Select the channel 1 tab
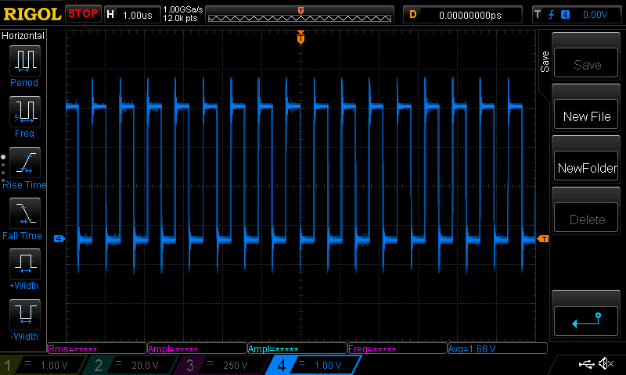 click(x=42, y=365)
